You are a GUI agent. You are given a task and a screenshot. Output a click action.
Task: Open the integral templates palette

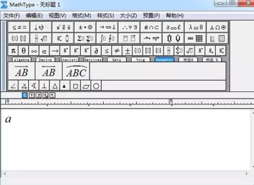tap(107, 38)
